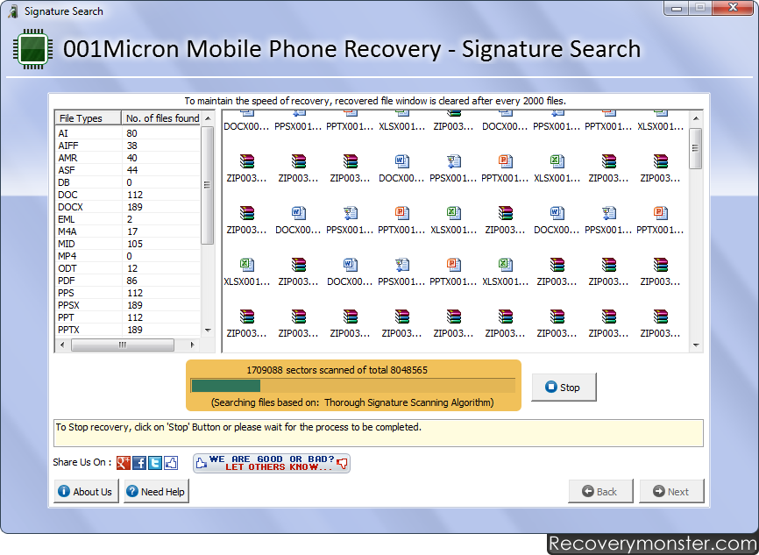Select the AMR file type row
Screen dimensions: 759x555
[x=128, y=158]
